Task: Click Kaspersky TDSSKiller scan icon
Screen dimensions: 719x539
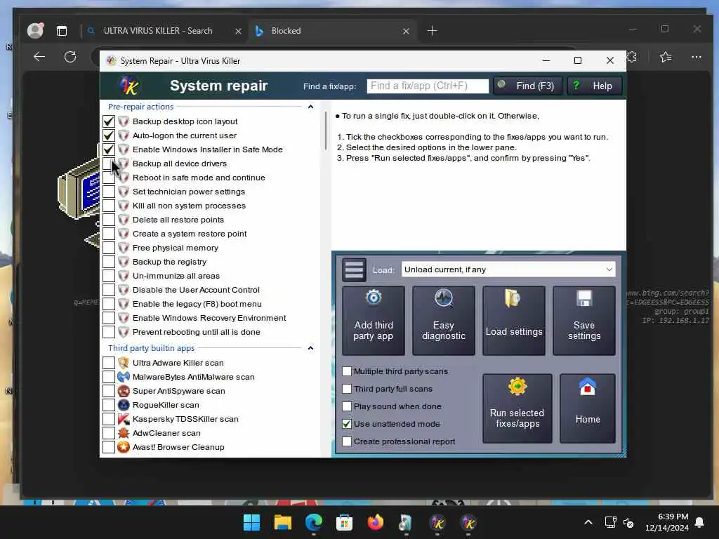Action: click(124, 419)
